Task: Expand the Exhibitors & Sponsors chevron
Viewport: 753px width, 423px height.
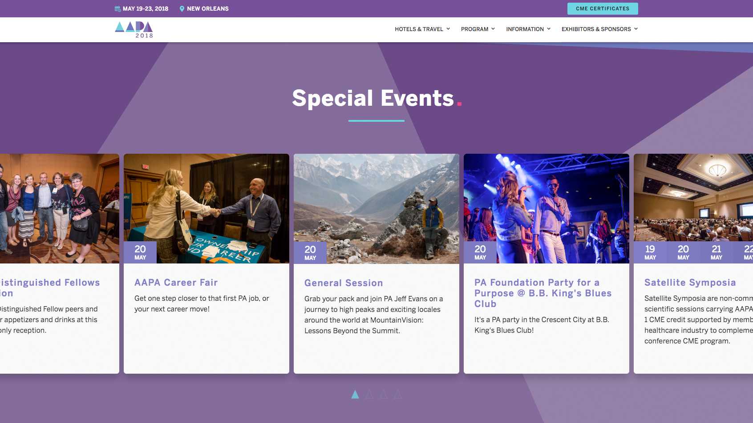Action: [636, 29]
